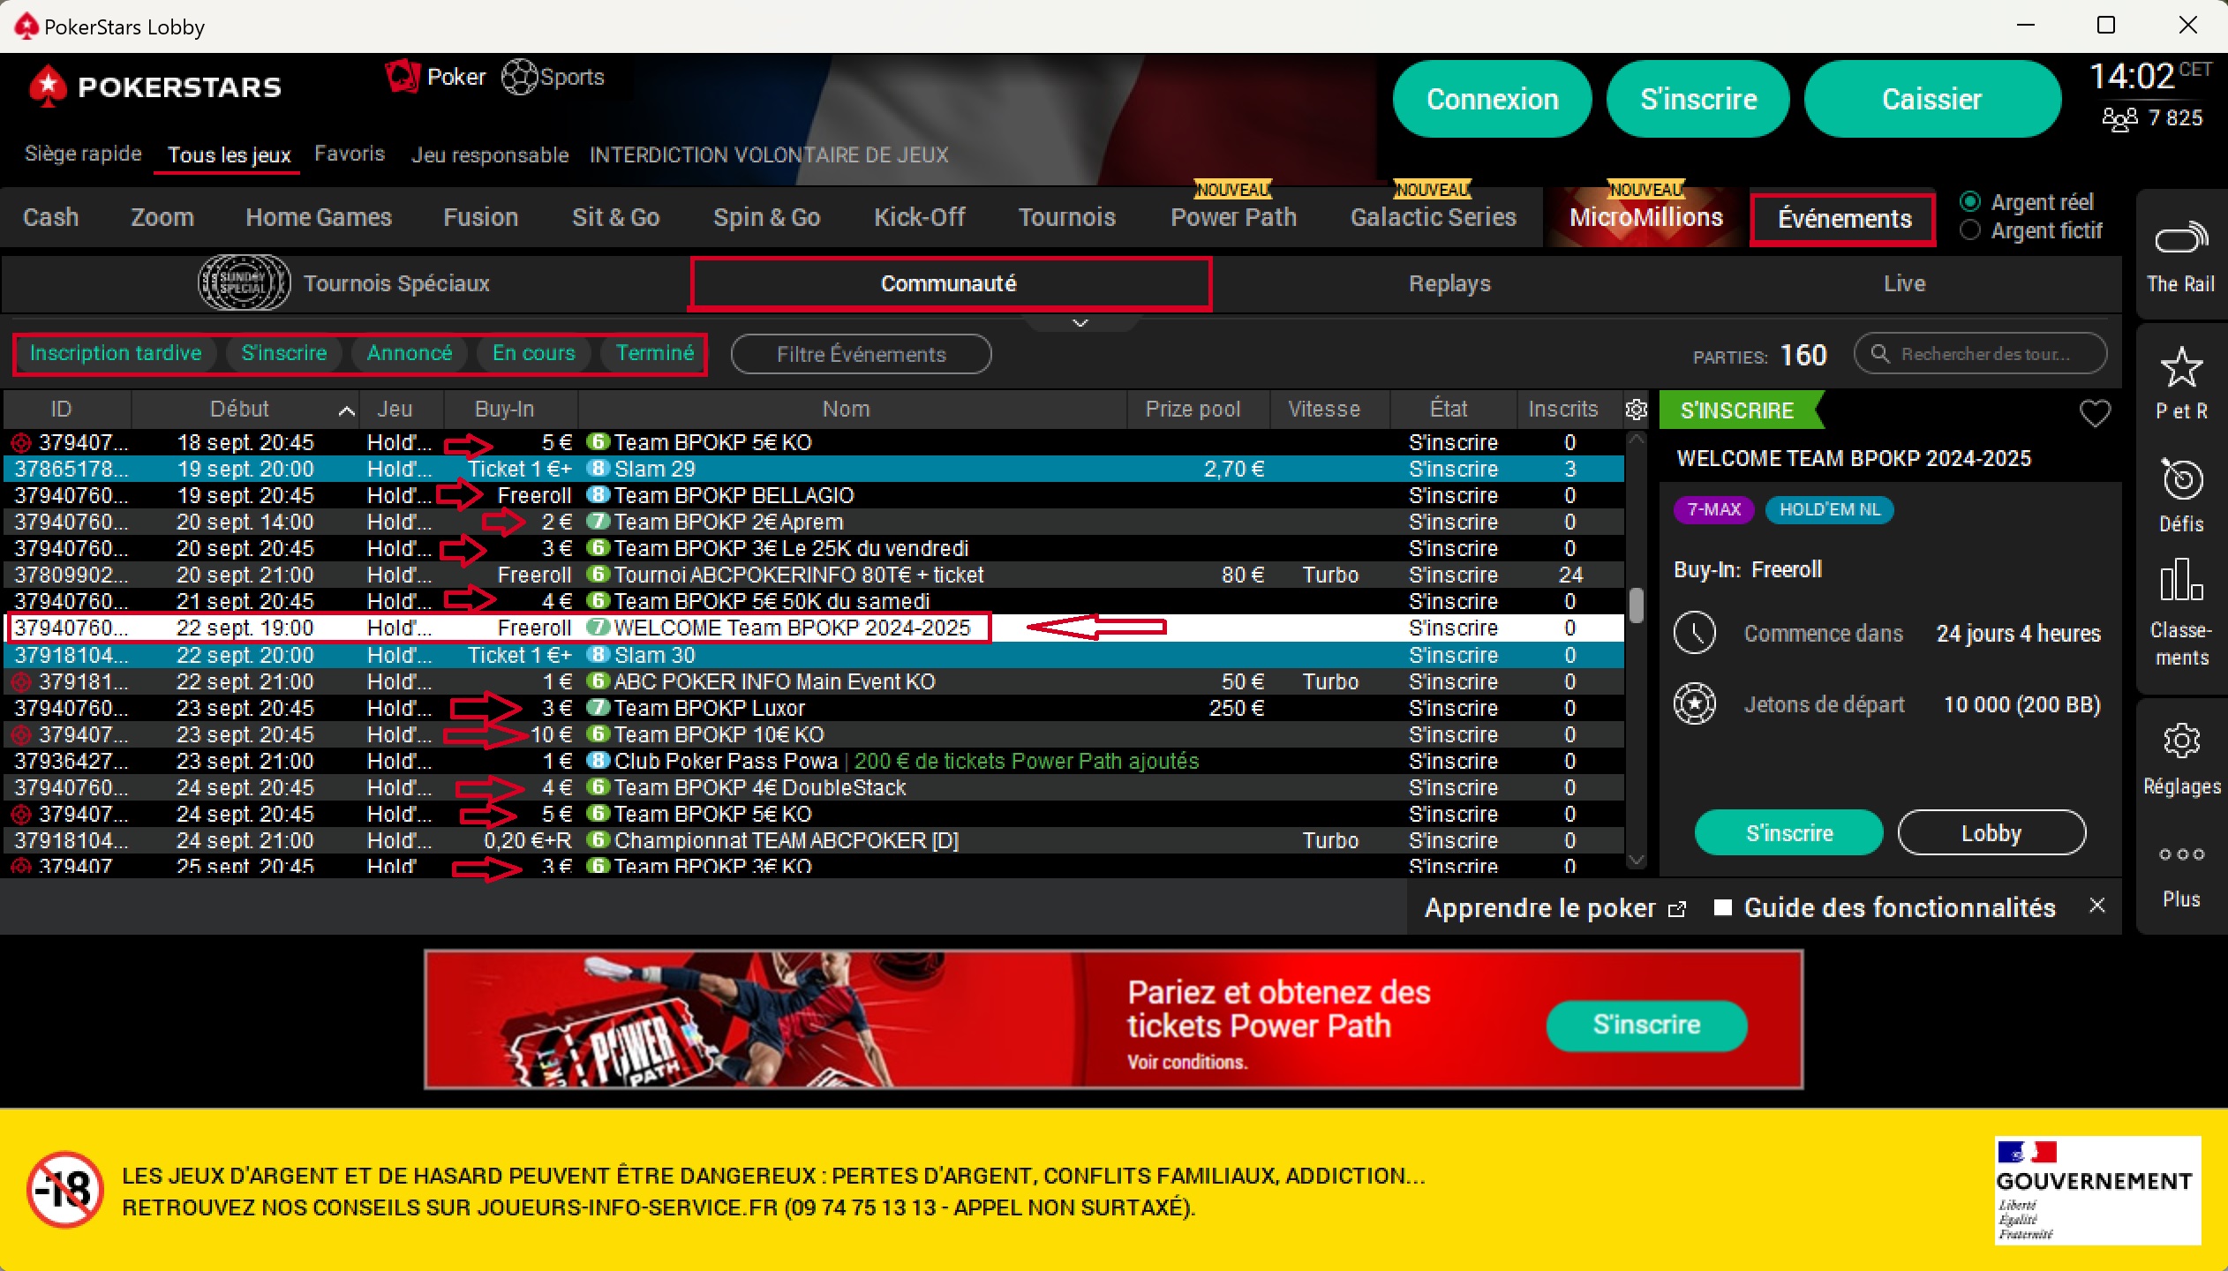Open the Plus three-dots menu
The height and width of the screenshot is (1271, 2228).
2181,854
